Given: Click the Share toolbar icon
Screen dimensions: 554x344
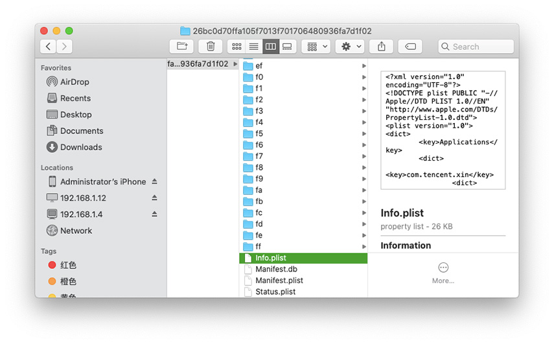Looking at the screenshot, I should tap(382, 47).
